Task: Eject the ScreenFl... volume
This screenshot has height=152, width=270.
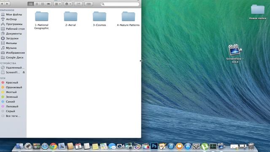Action: click(24, 72)
